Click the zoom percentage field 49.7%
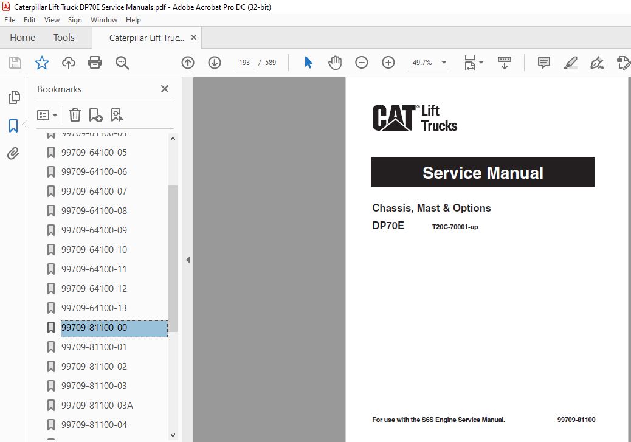 click(x=422, y=63)
